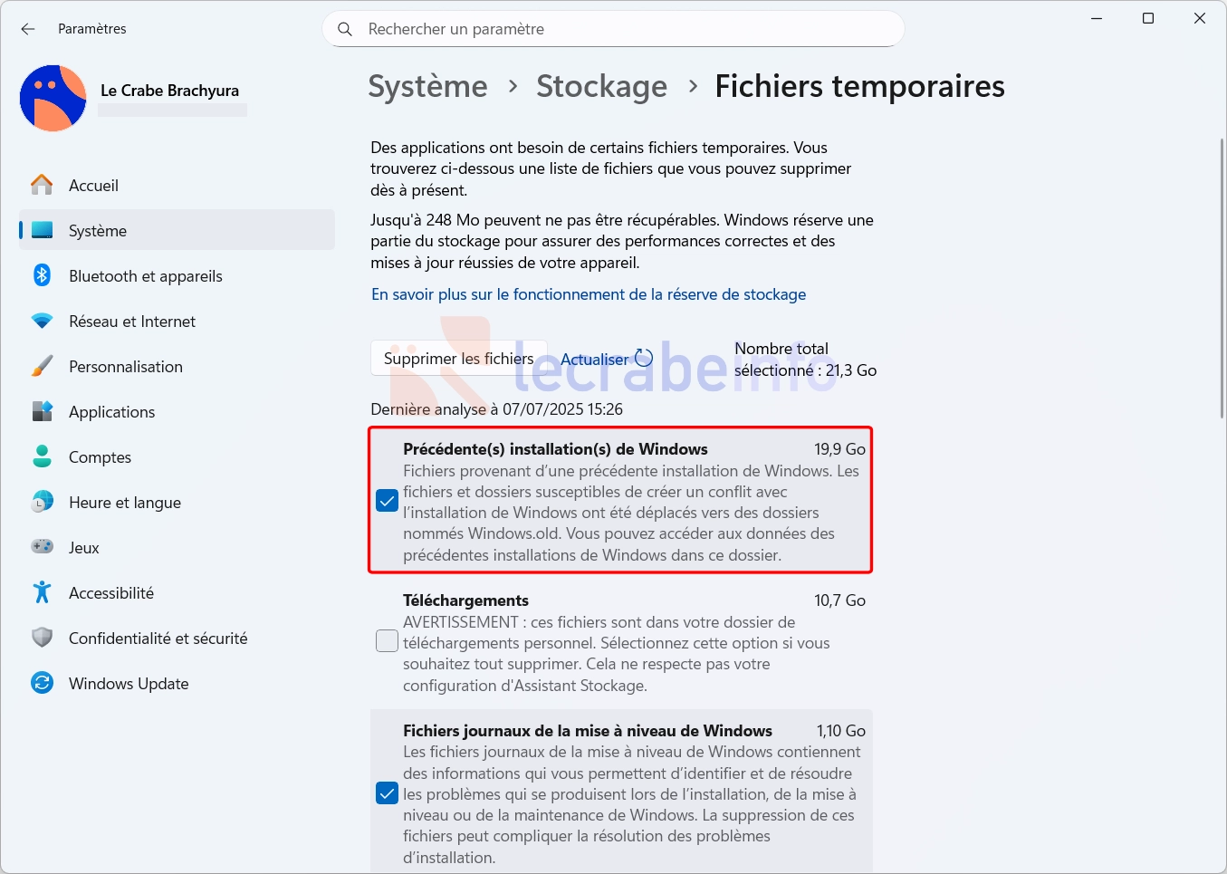Click the Rechercher un paramètre search field
Image resolution: width=1227 pixels, height=874 pixels.
[614, 29]
